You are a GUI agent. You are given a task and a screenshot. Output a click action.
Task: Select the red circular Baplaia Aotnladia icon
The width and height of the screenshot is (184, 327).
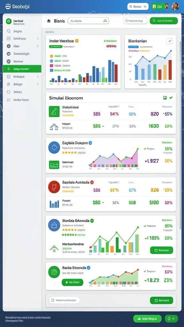click(x=54, y=186)
